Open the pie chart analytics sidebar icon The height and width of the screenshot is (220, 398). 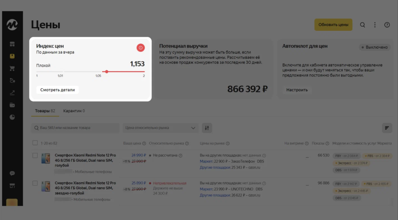[x=12, y=117]
